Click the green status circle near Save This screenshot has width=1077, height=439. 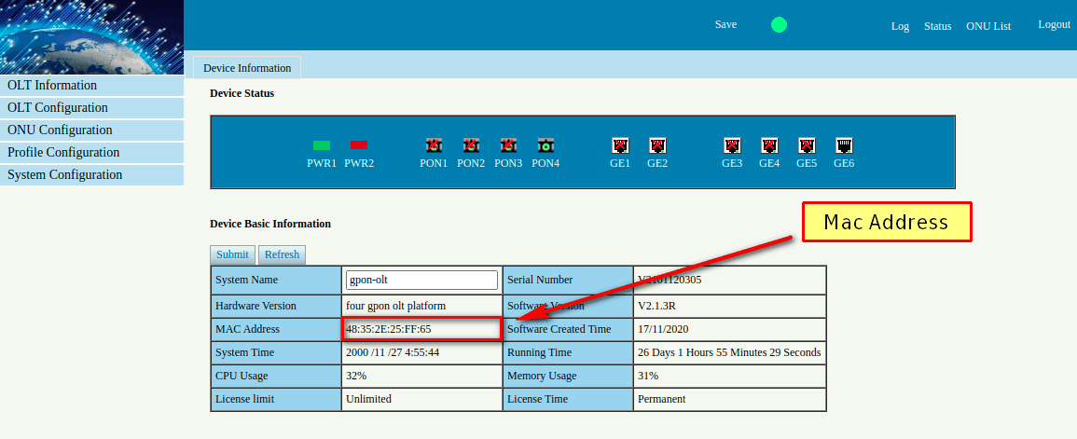[x=779, y=25]
